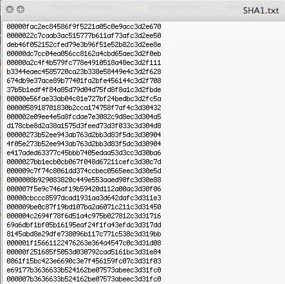Click hash line beginning 4f05e273b52e
285x284 pixels.
84,144
